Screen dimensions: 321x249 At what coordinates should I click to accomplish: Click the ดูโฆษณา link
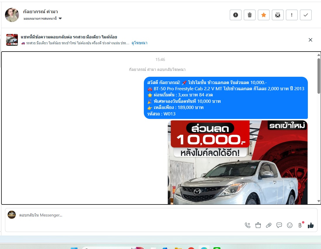pyautogui.click(x=139, y=43)
